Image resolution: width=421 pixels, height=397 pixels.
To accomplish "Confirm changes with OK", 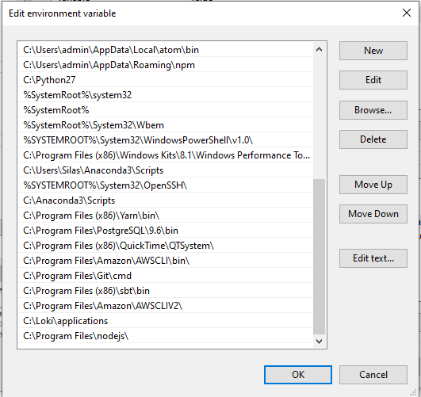I will pos(298,375).
